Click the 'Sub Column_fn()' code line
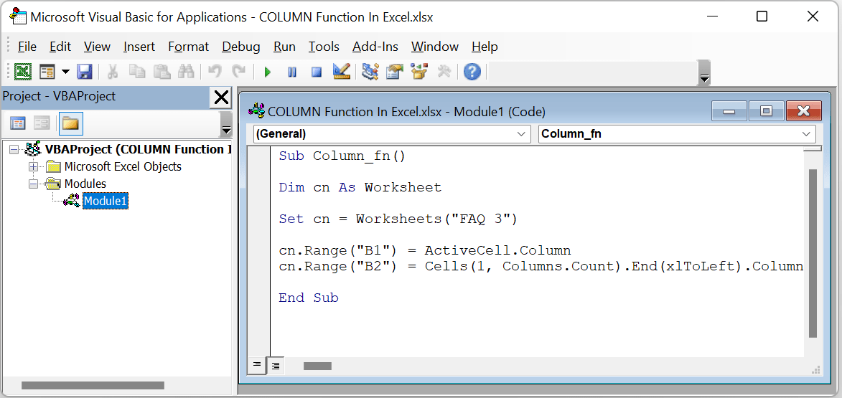 click(x=342, y=156)
